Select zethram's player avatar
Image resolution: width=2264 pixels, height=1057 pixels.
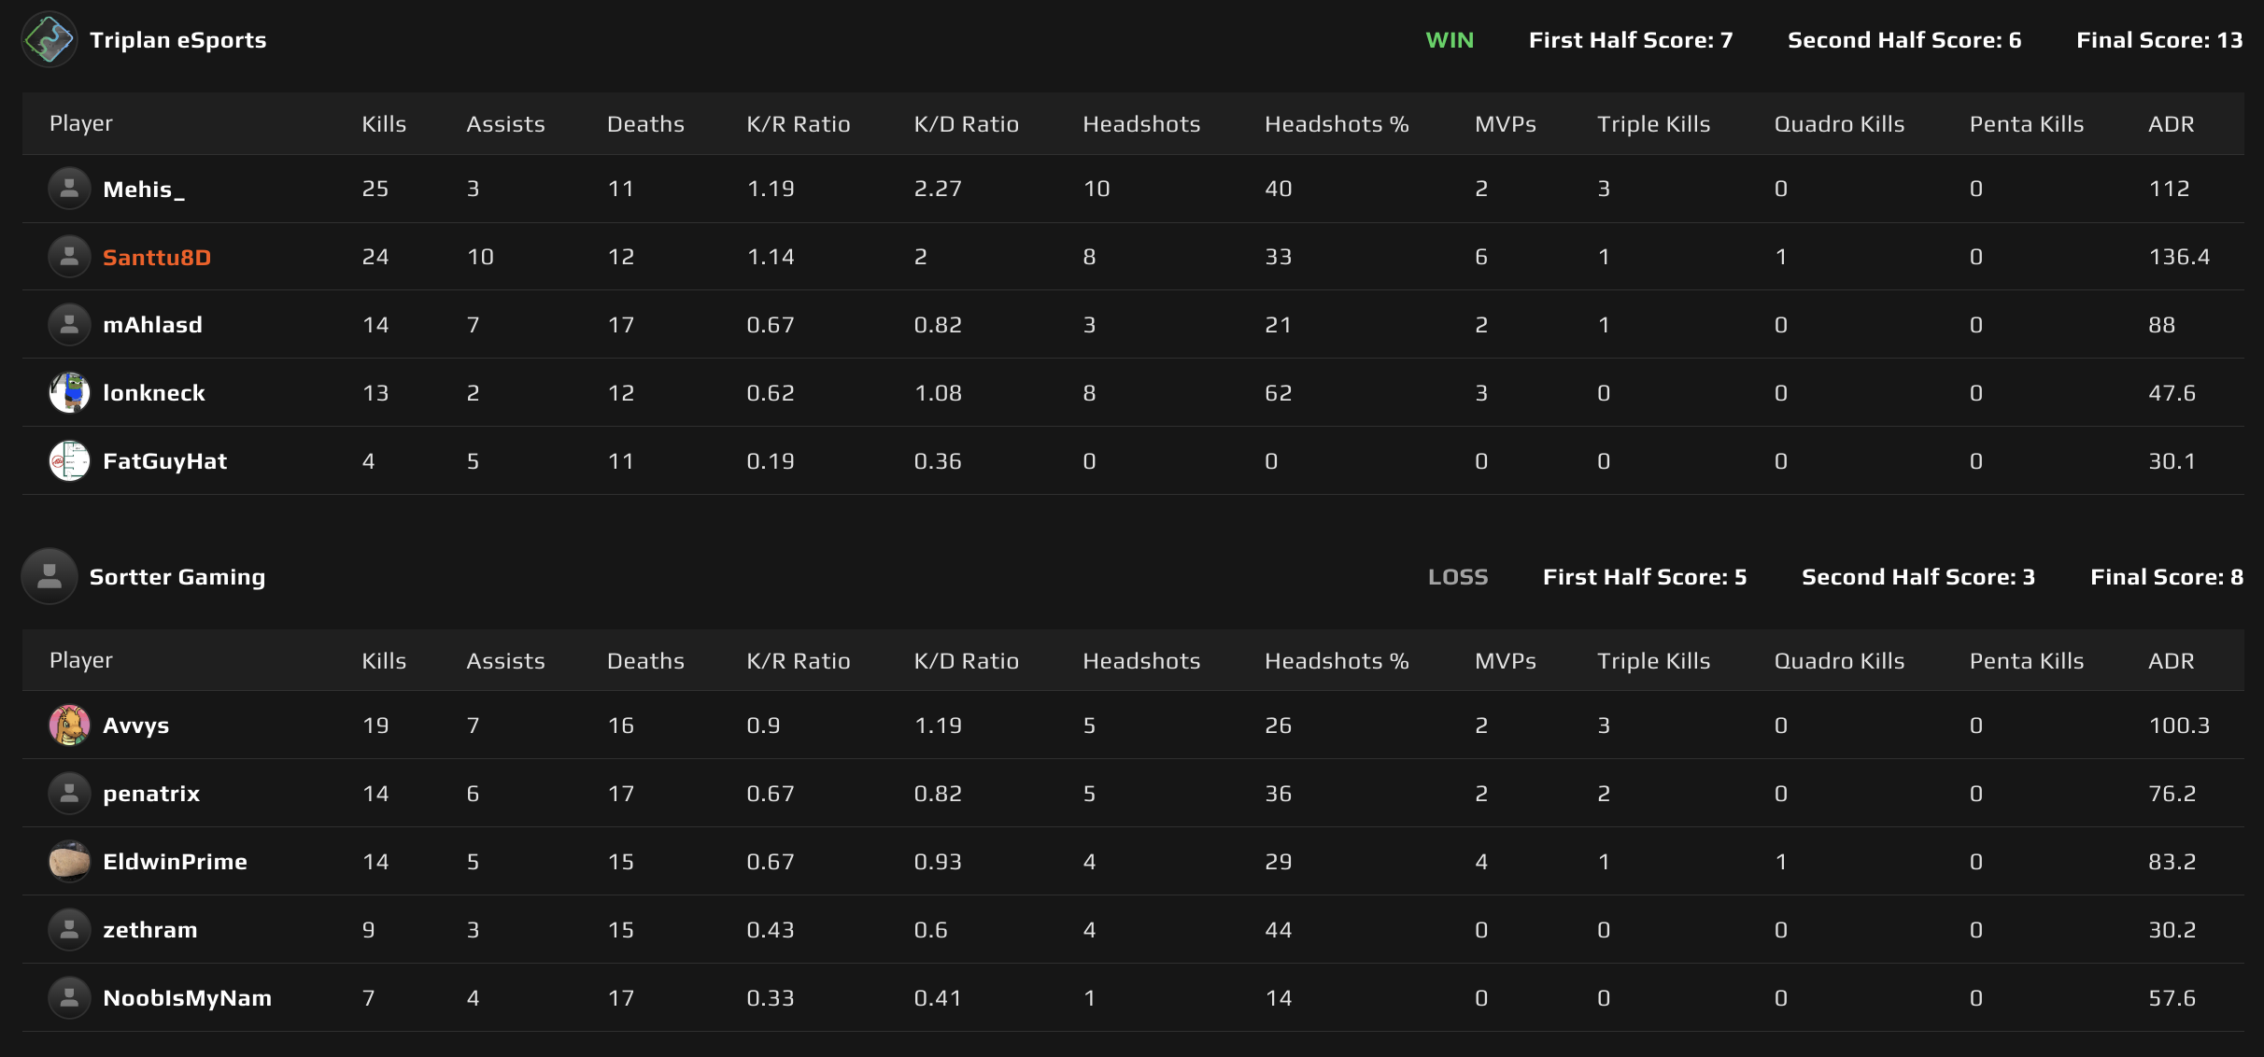[x=69, y=929]
